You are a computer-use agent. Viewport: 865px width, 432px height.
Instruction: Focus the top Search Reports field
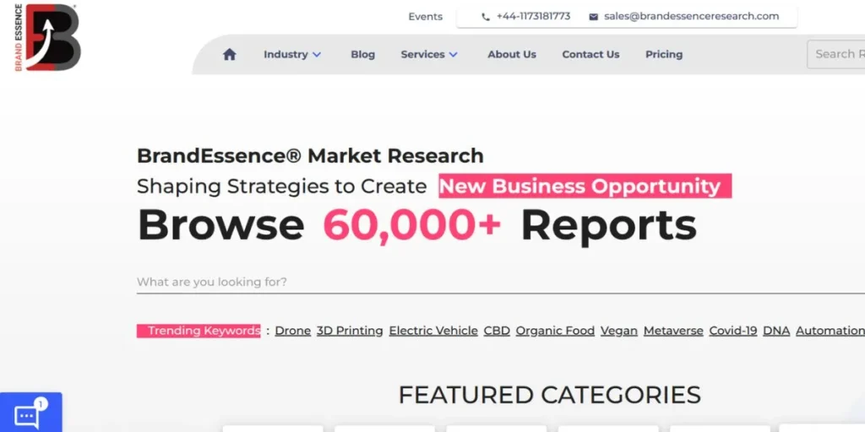(x=836, y=54)
